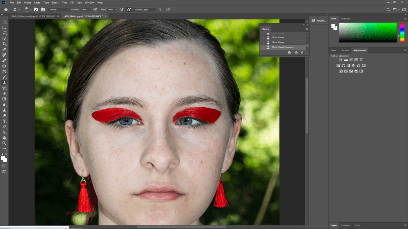The height and width of the screenshot is (229, 408).
Task: Toggle airbrush build-up effects
Action: pos(121,9)
